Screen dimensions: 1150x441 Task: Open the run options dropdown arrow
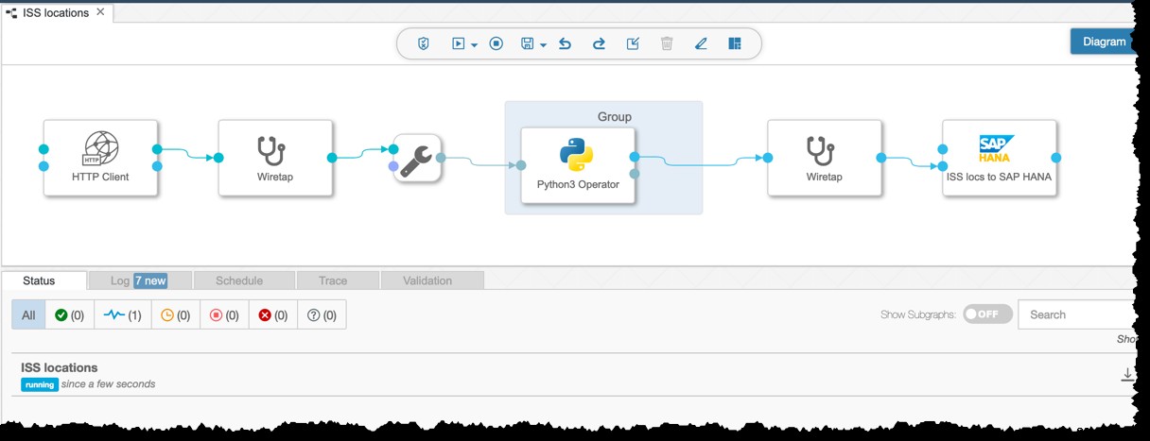pos(474,45)
